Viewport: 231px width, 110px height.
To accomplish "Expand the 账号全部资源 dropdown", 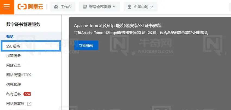I will (99, 7).
